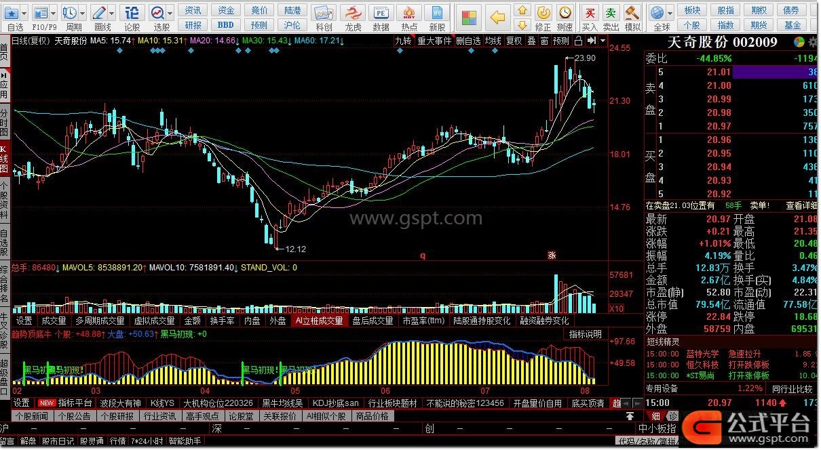Expand the 周期 period dropdown arrow
Image resolution: width=821 pixels, height=450 pixels.
tap(82, 13)
